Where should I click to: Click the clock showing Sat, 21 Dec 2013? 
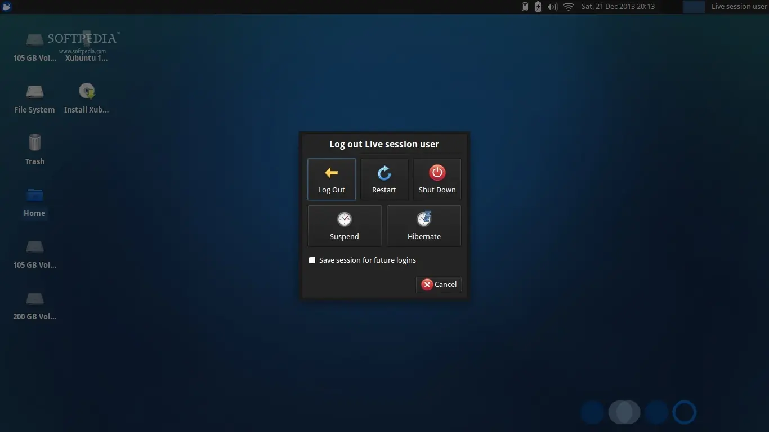click(618, 7)
